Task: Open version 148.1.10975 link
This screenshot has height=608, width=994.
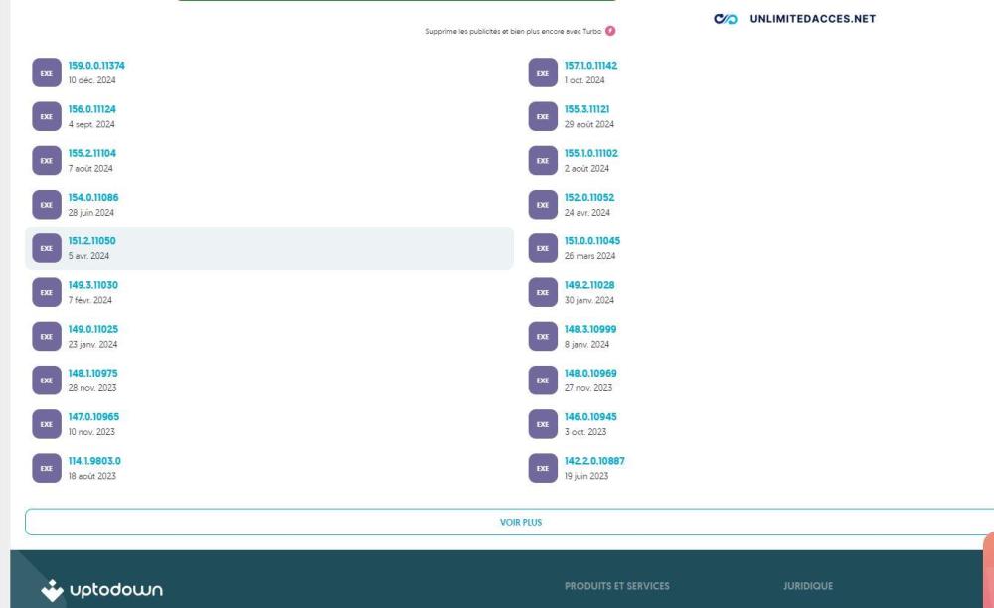Action: click(93, 373)
